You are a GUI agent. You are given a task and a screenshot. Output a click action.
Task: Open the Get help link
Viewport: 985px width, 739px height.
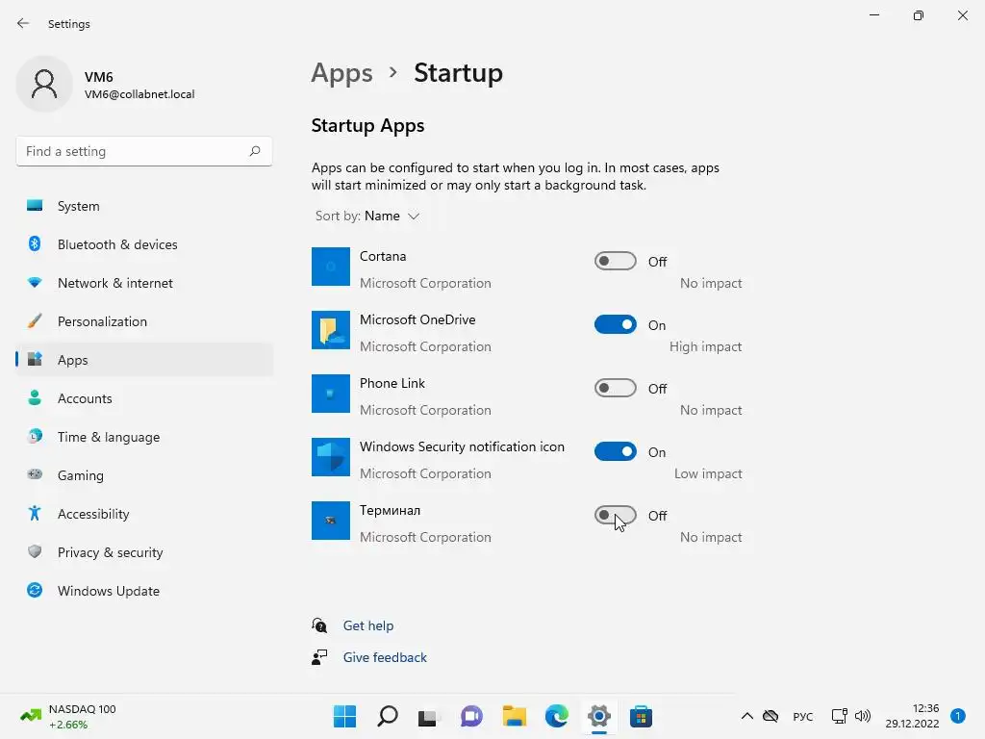(368, 625)
